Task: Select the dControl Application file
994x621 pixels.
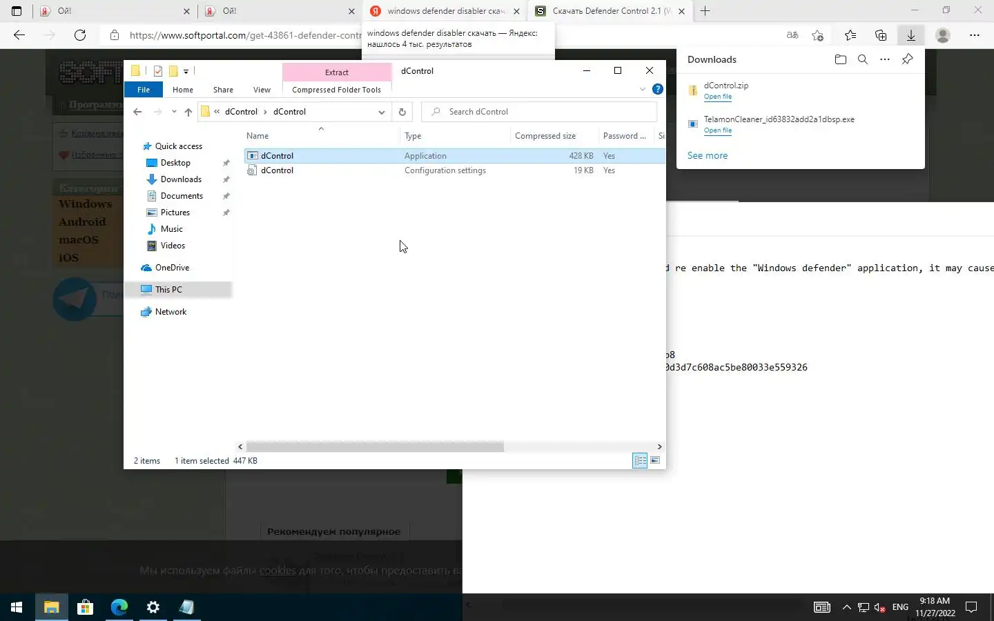Action: pos(455,156)
